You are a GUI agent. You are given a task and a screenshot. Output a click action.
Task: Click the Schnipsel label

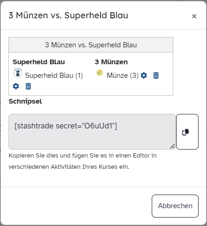point(25,101)
